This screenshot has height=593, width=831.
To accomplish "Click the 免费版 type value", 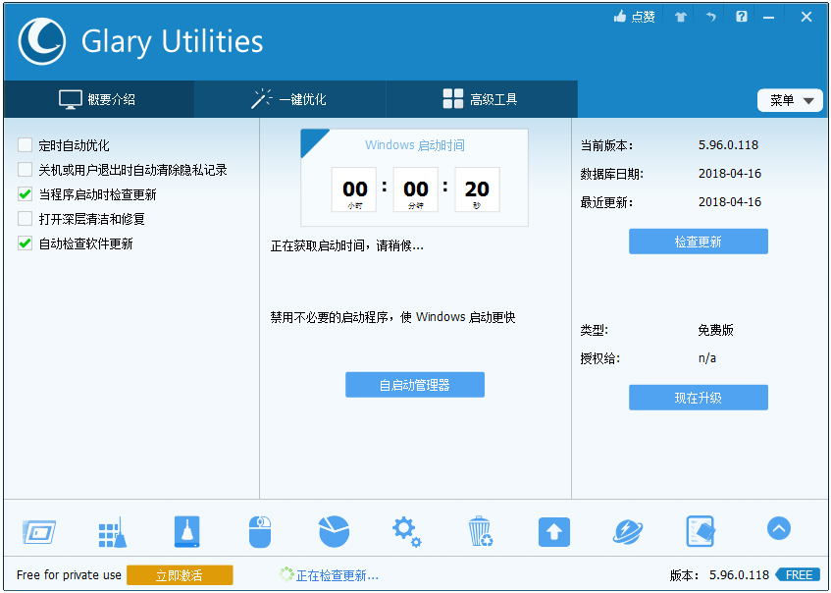I will pos(715,331).
